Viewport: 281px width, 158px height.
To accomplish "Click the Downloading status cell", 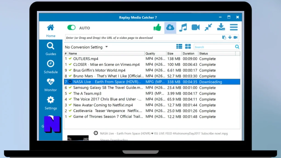I will point(210,82).
